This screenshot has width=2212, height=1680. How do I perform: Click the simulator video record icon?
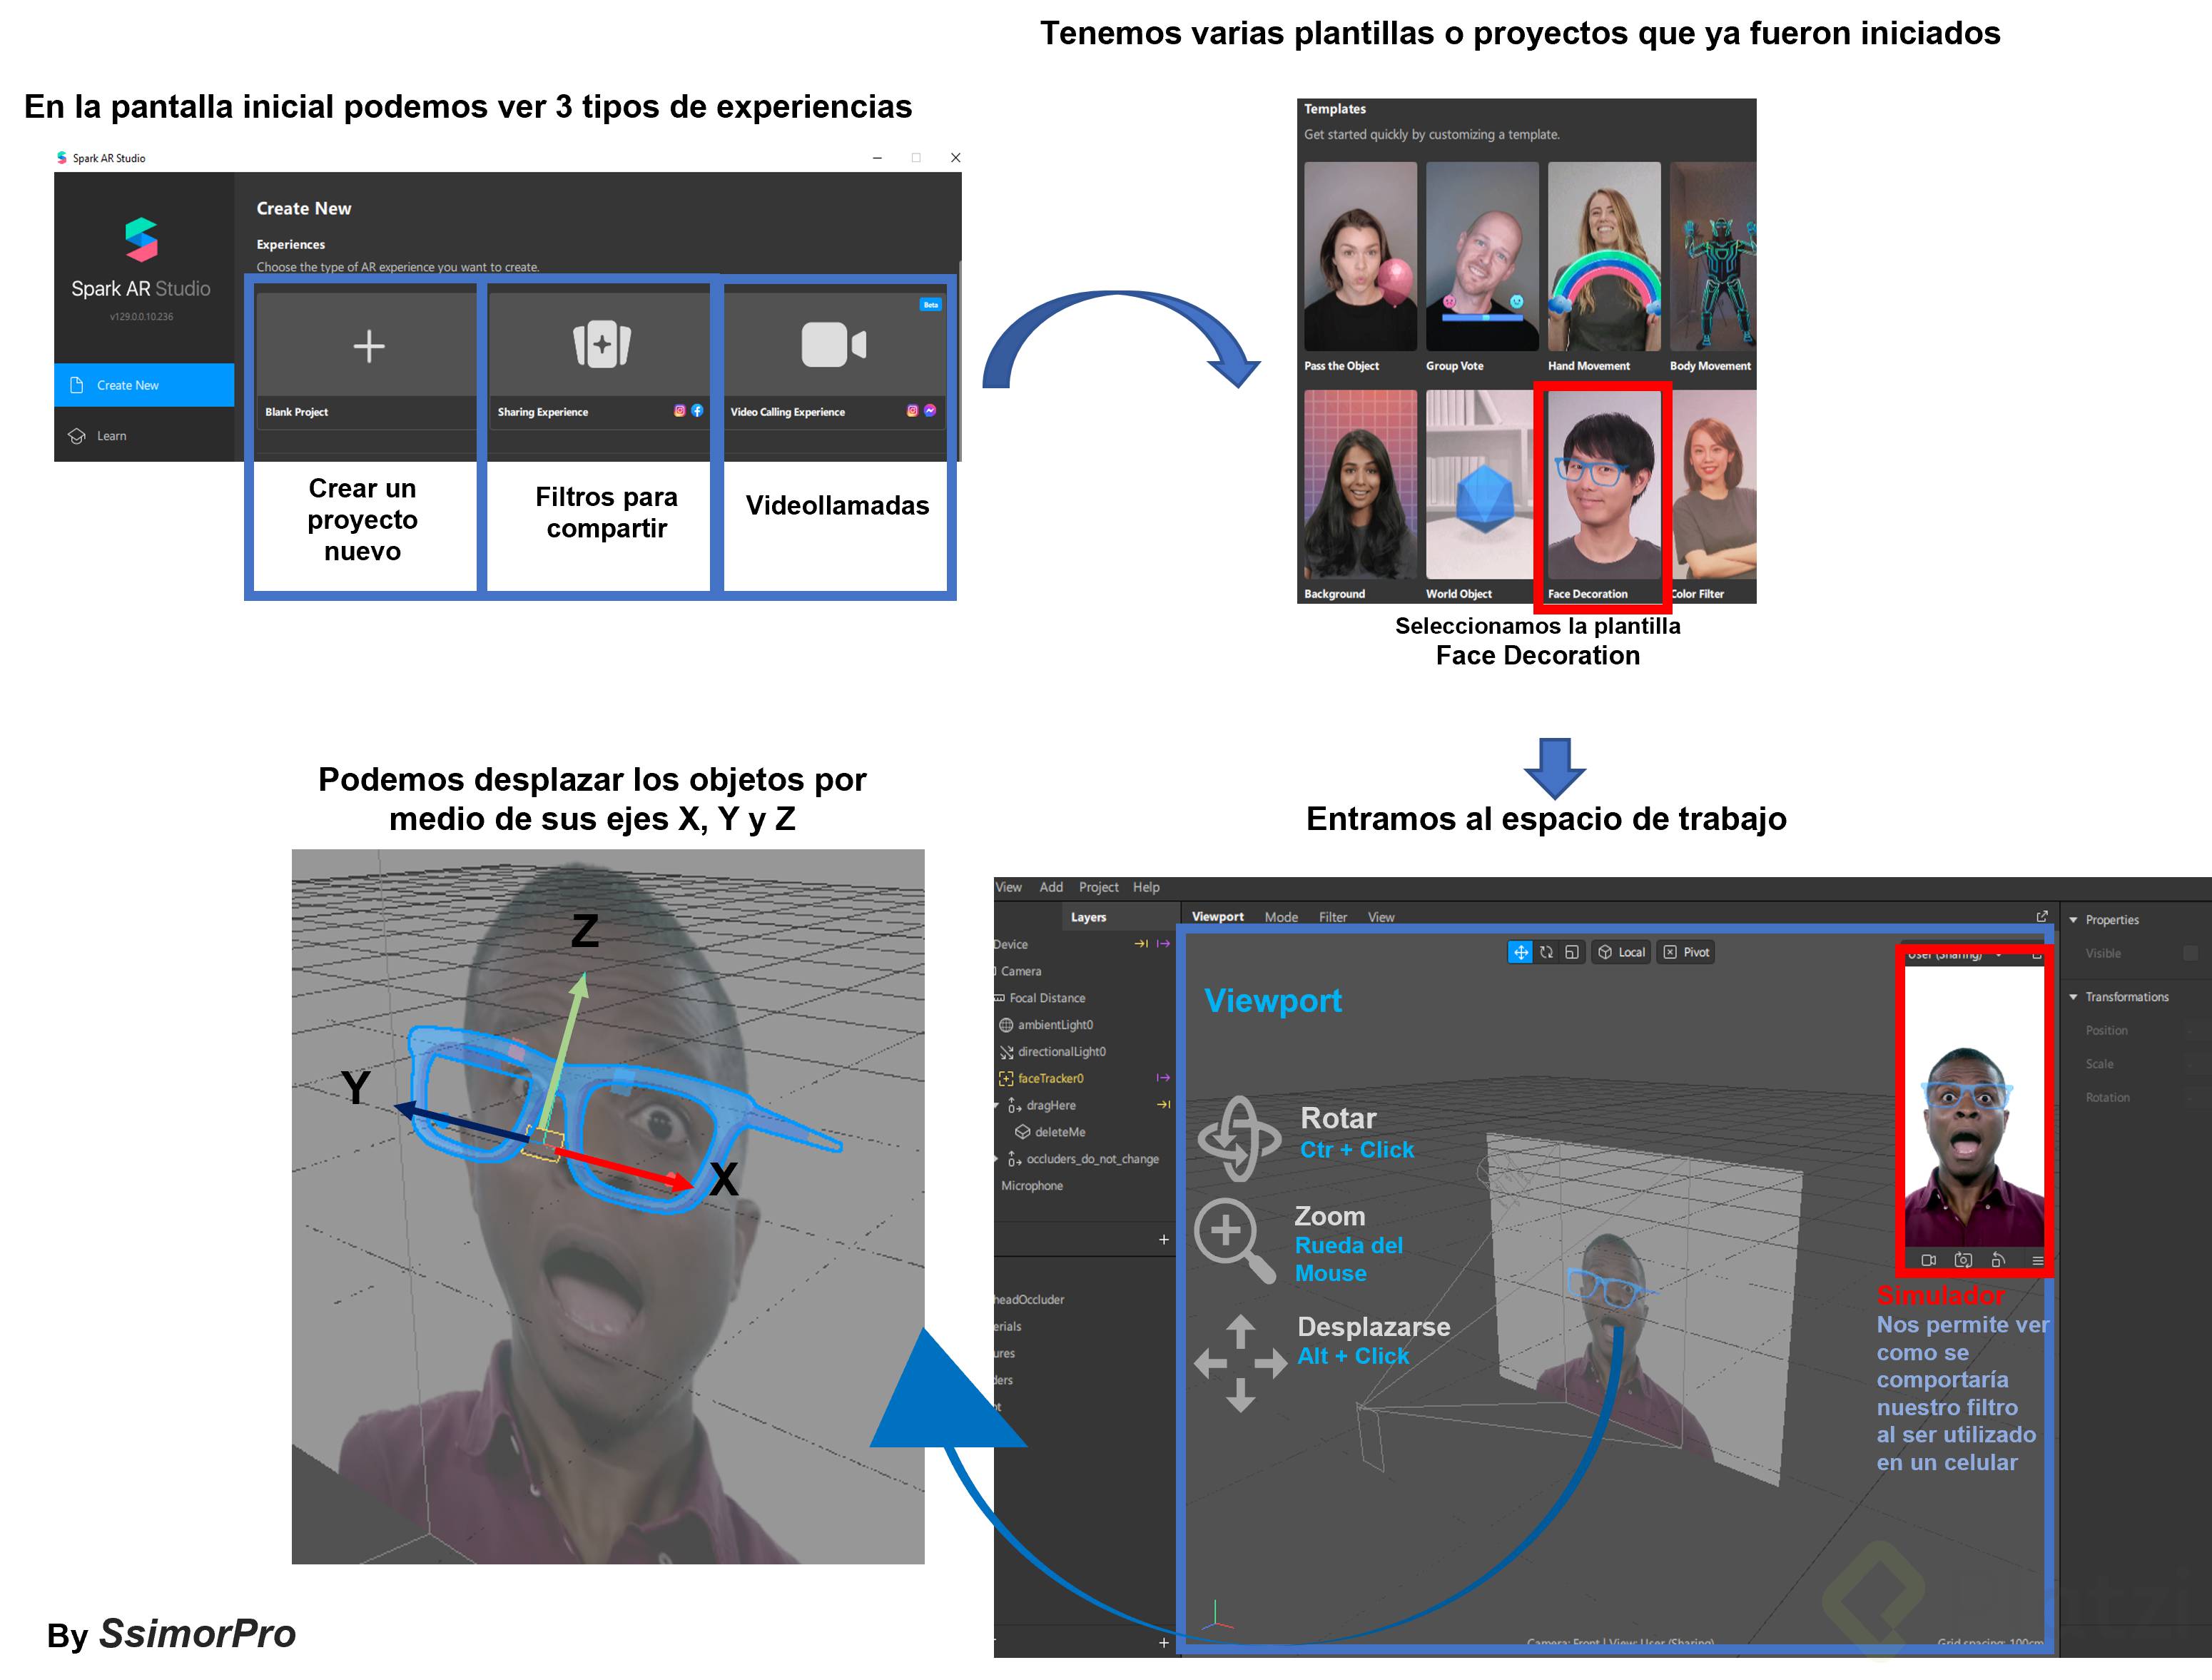tap(1929, 1260)
